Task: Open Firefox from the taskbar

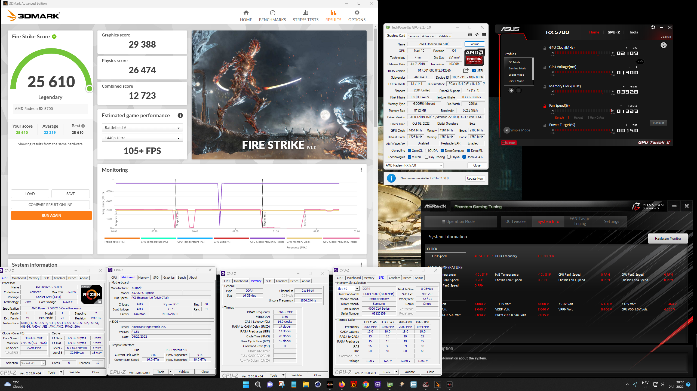Action: tap(342, 384)
